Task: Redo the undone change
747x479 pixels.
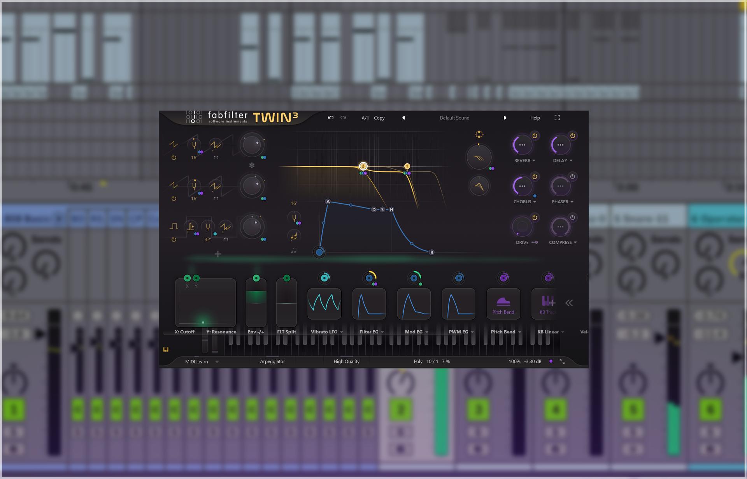Action: (x=343, y=118)
